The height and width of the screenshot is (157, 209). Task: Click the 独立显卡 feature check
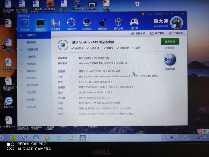click(x=78, y=48)
